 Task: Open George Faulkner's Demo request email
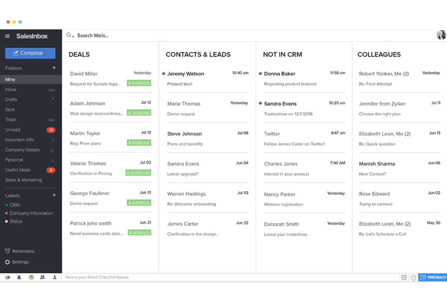coord(111,198)
